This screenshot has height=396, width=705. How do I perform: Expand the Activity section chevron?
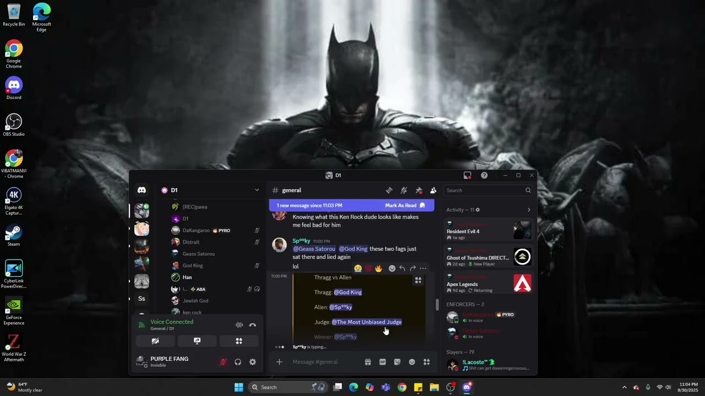529,210
